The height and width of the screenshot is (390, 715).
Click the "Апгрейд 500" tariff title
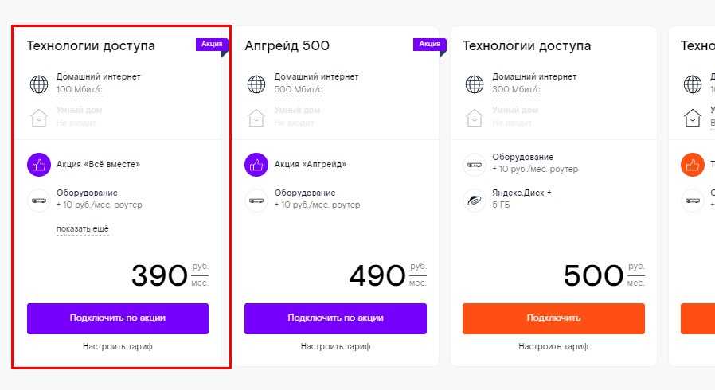pyautogui.click(x=287, y=46)
